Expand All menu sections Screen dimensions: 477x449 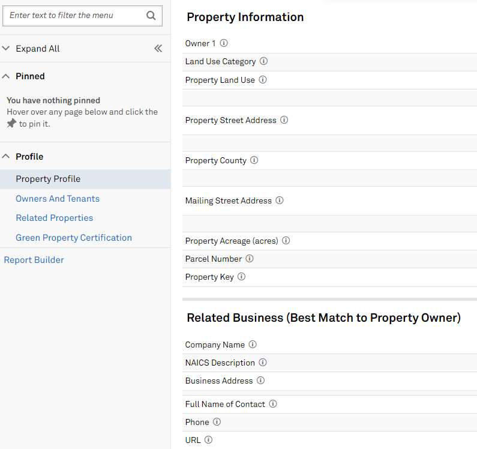(x=37, y=49)
